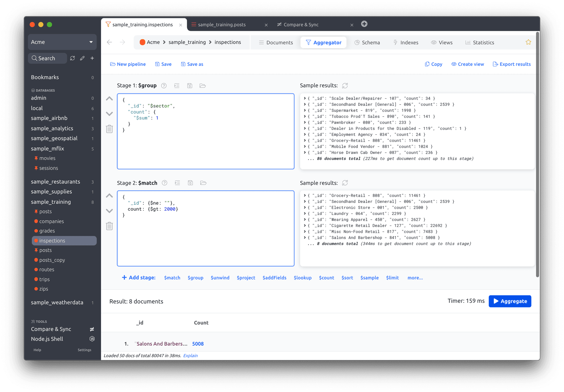Viewport: 564px width, 392px height.
Task: Open the Indexes tab for inspections
Action: pyautogui.click(x=409, y=42)
